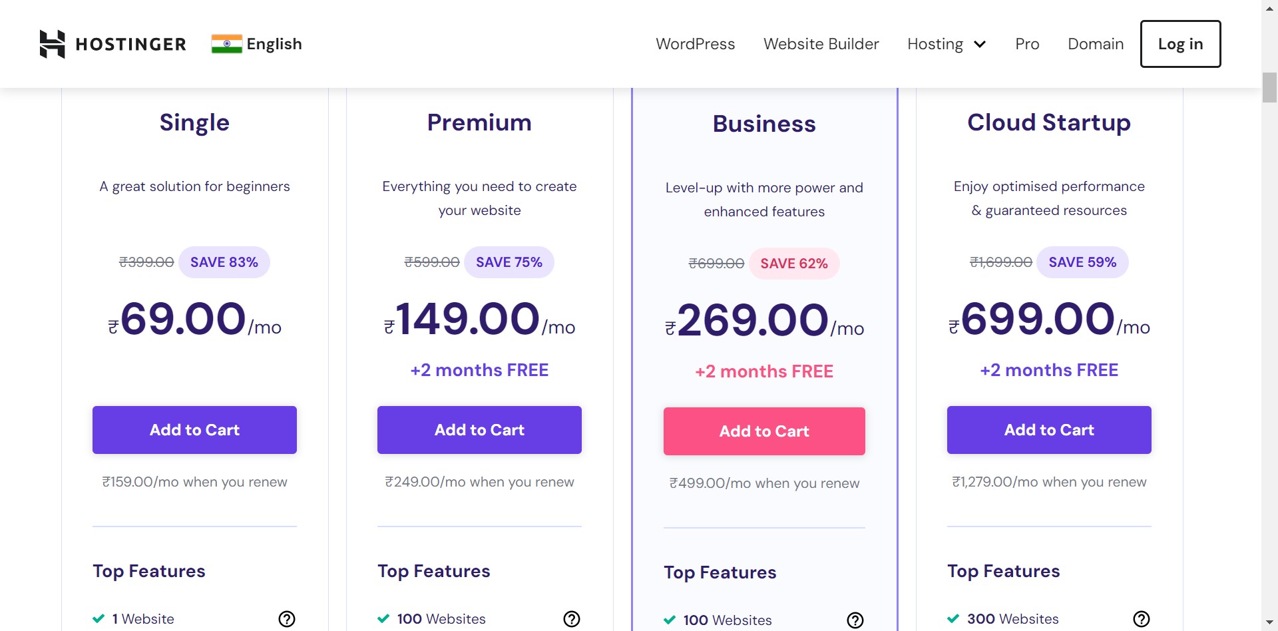The image size is (1278, 631).
Task: Open help tooltip for 1 Website feature
Action: [x=287, y=619]
